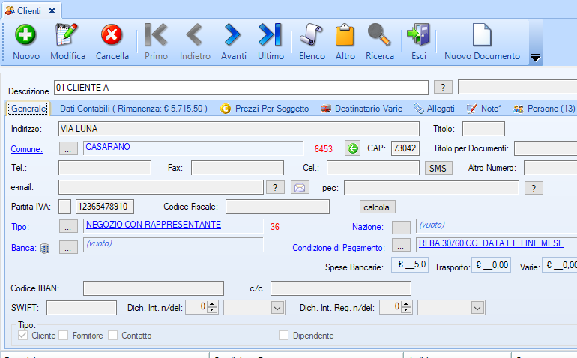Enable the Contatto checkbox
This screenshot has height=358, width=577.
coord(113,336)
